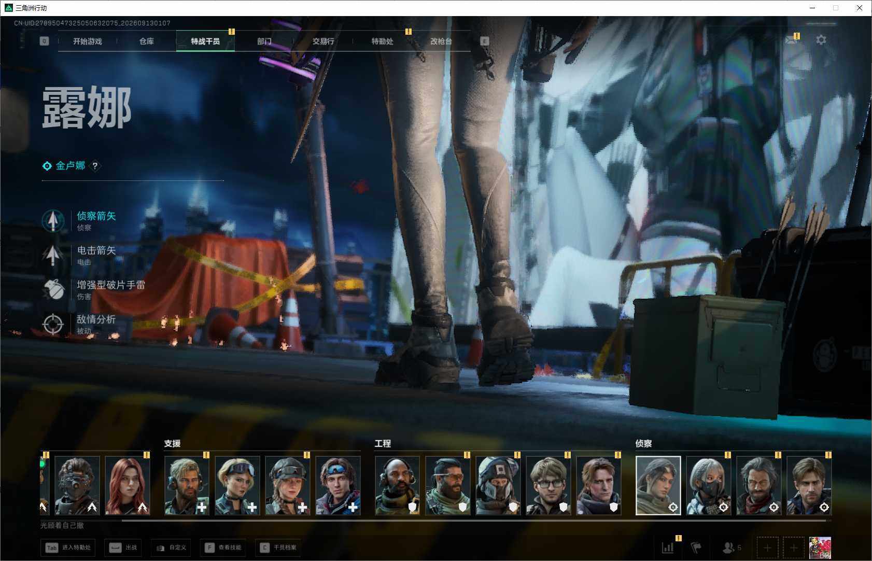Open the mail inbox icon
The height and width of the screenshot is (561, 872).
[791, 40]
